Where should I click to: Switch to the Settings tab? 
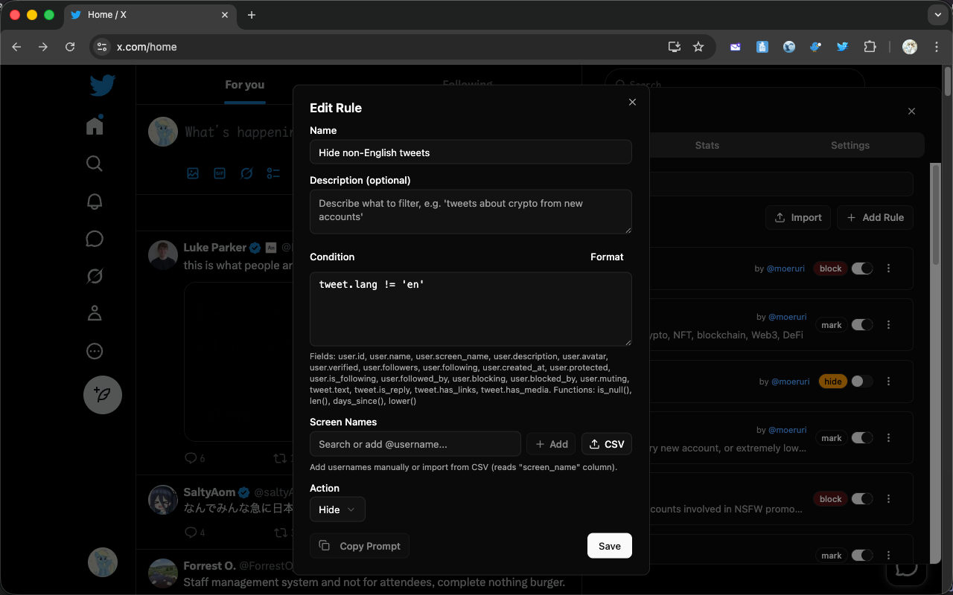coord(850,145)
